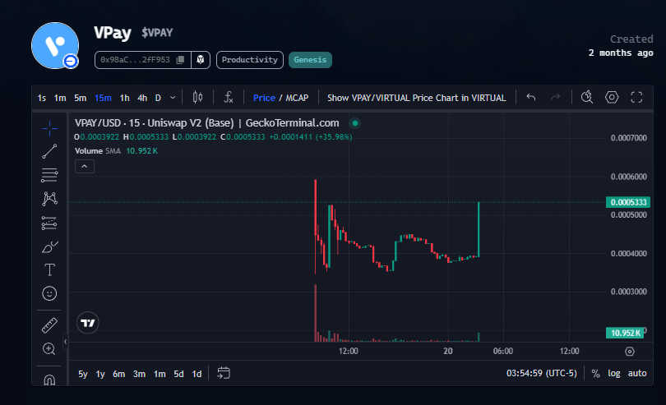This screenshot has height=405, width=666.
Task: Open candlestick chart type selector
Action: (197, 98)
